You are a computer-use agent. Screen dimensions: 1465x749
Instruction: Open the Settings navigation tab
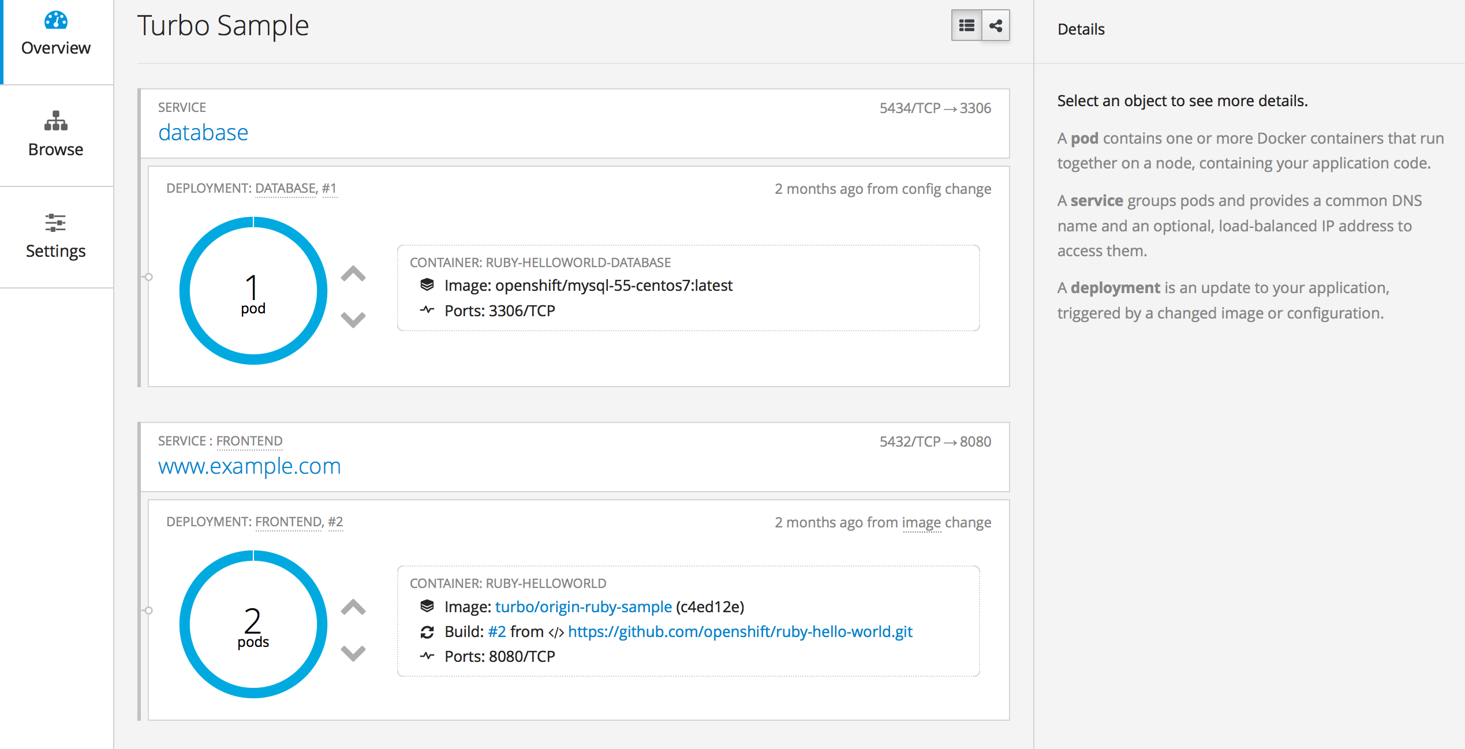tap(56, 250)
